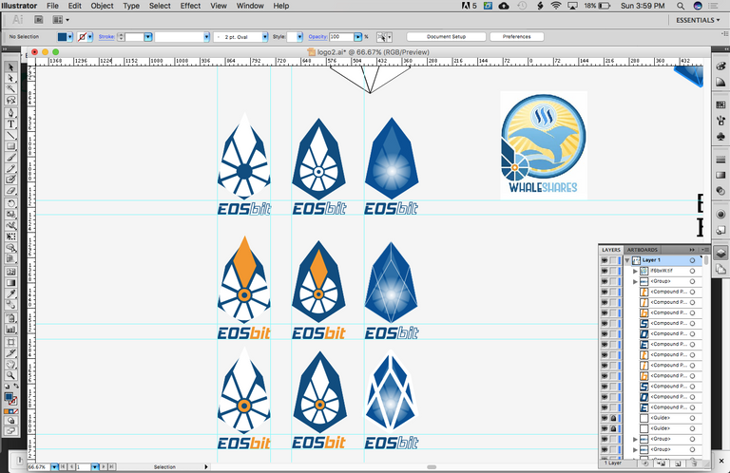Open the 2 pt. Oval brush dropdown

coord(265,37)
